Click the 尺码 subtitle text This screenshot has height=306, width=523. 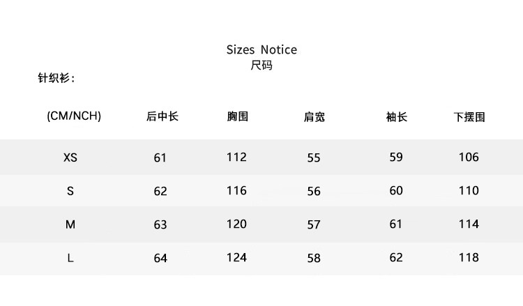coord(261,66)
